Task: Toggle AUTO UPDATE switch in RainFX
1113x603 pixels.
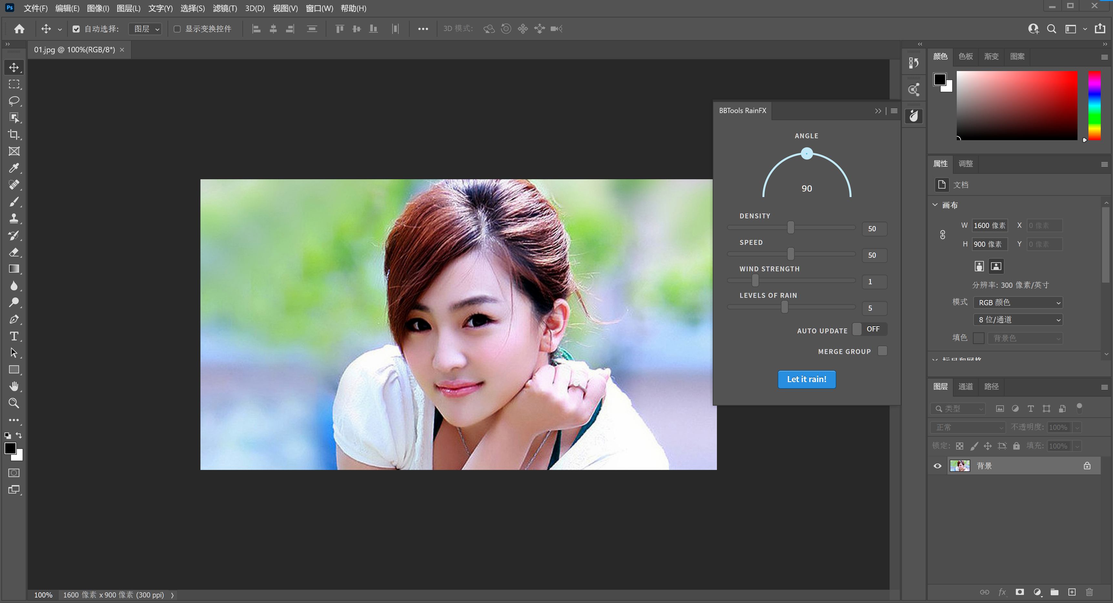Action: pyautogui.click(x=869, y=329)
